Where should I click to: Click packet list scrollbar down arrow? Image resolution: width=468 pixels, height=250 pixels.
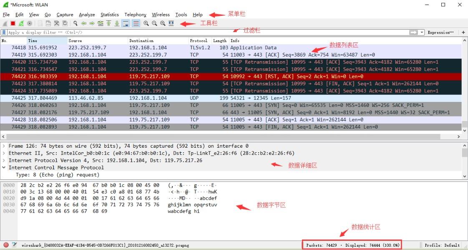(465, 130)
